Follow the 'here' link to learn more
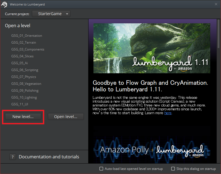221x174 pixels. tap(168, 113)
